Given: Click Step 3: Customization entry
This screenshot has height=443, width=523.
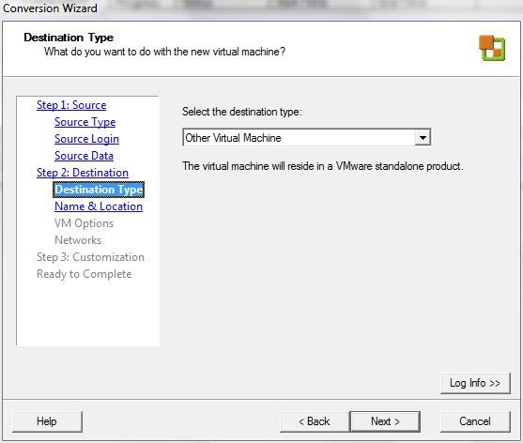Looking at the screenshot, I should pos(90,257).
